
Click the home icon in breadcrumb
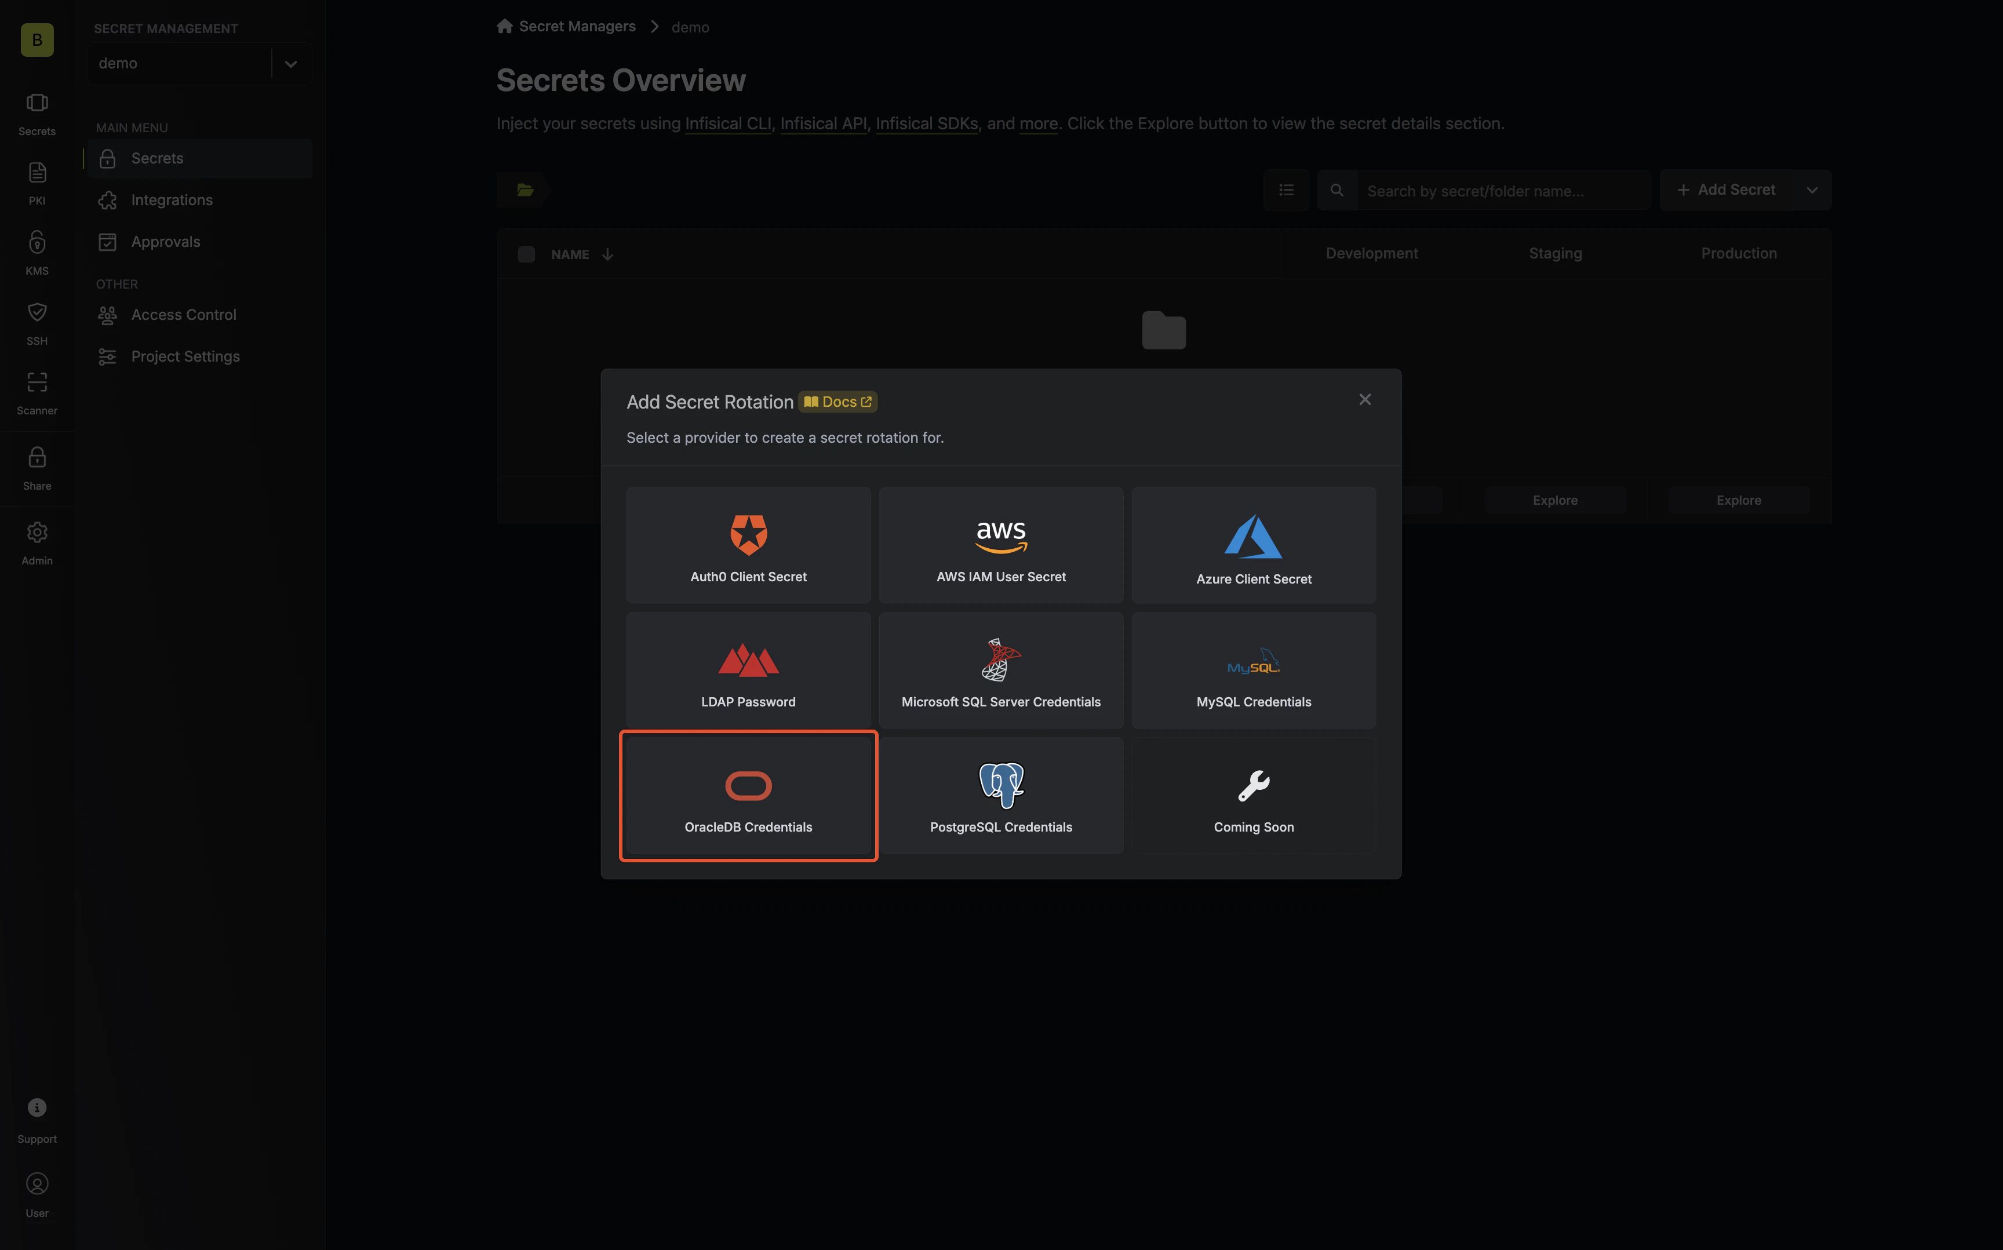[504, 27]
